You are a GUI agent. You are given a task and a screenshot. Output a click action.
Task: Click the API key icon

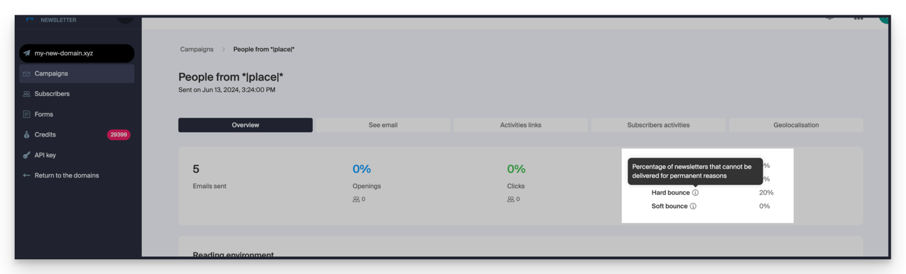pos(26,155)
